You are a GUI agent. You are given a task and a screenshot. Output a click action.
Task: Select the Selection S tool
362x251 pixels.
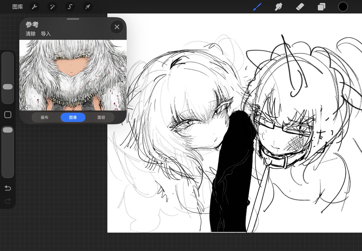pyautogui.click(x=70, y=7)
